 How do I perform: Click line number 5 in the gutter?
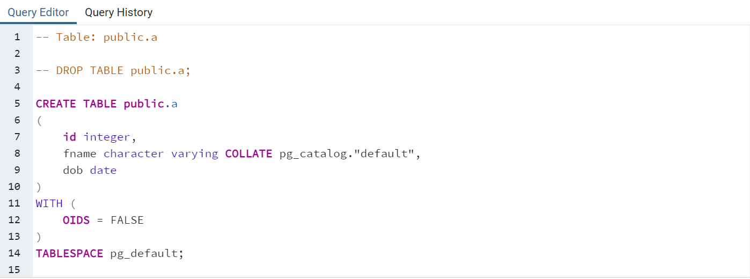[17, 104]
